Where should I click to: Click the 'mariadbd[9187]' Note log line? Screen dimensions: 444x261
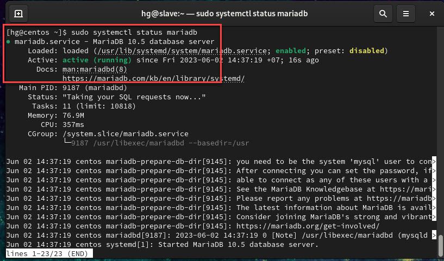click(221, 235)
